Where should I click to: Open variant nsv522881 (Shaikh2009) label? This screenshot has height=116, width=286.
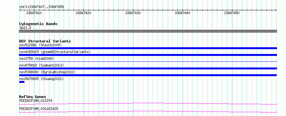click(x=40, y=45)
